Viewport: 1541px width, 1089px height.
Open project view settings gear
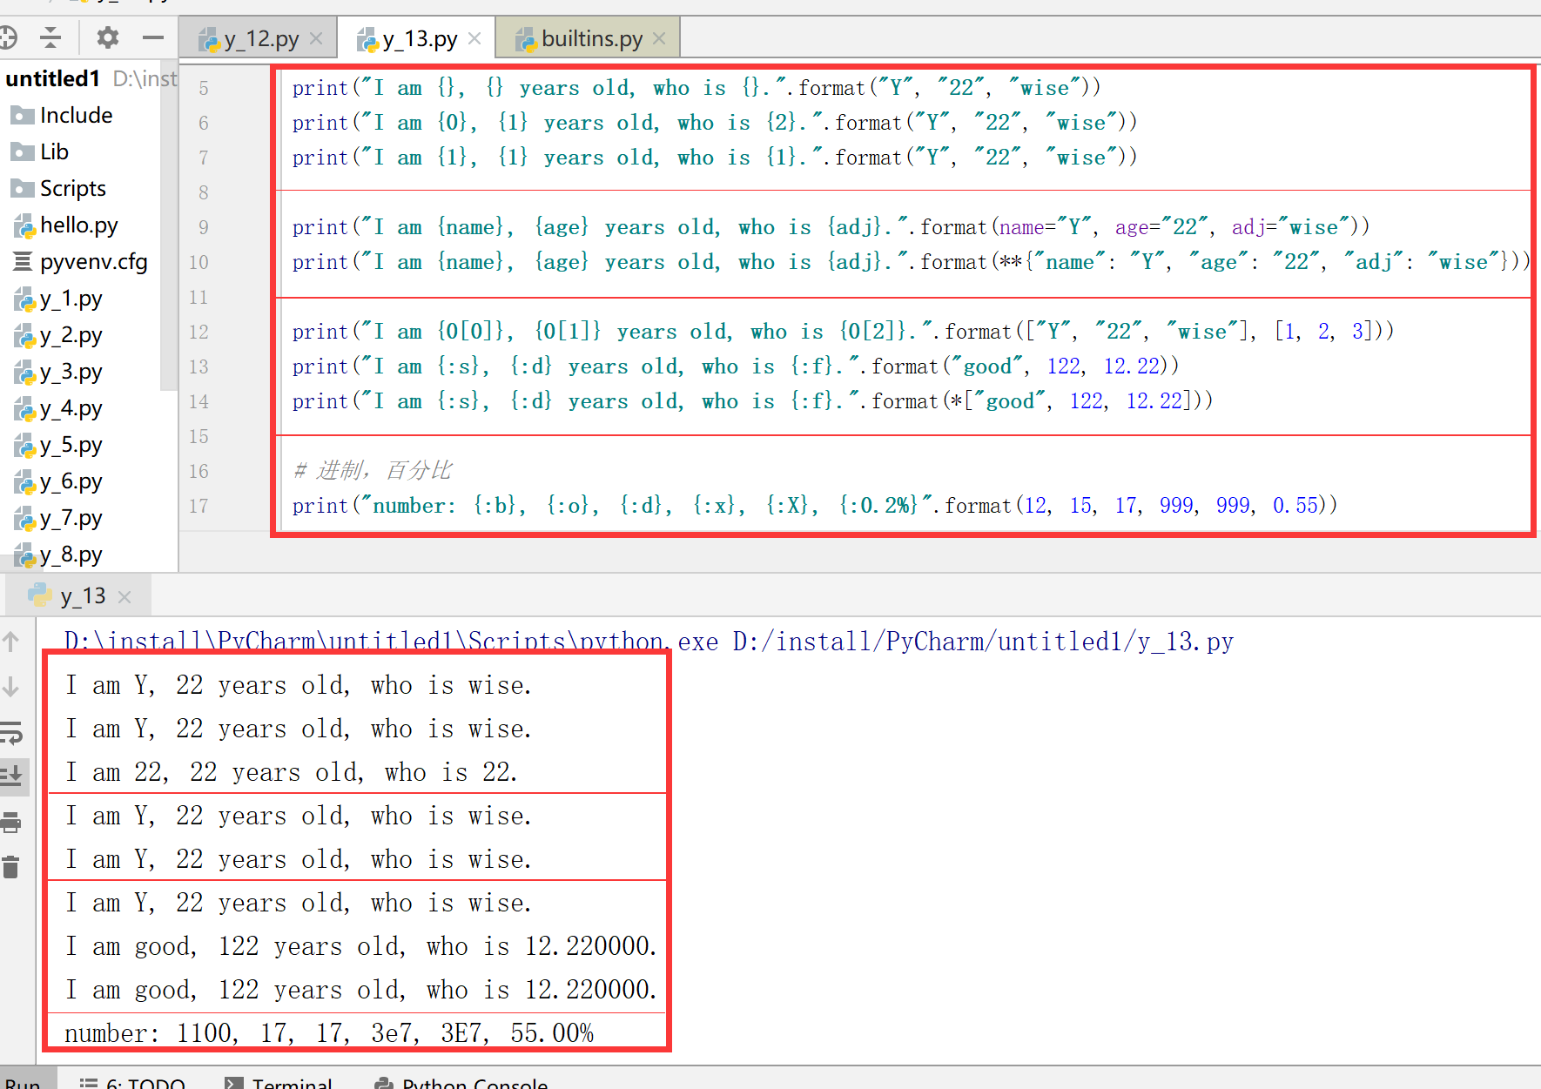(x=107, y=37)
